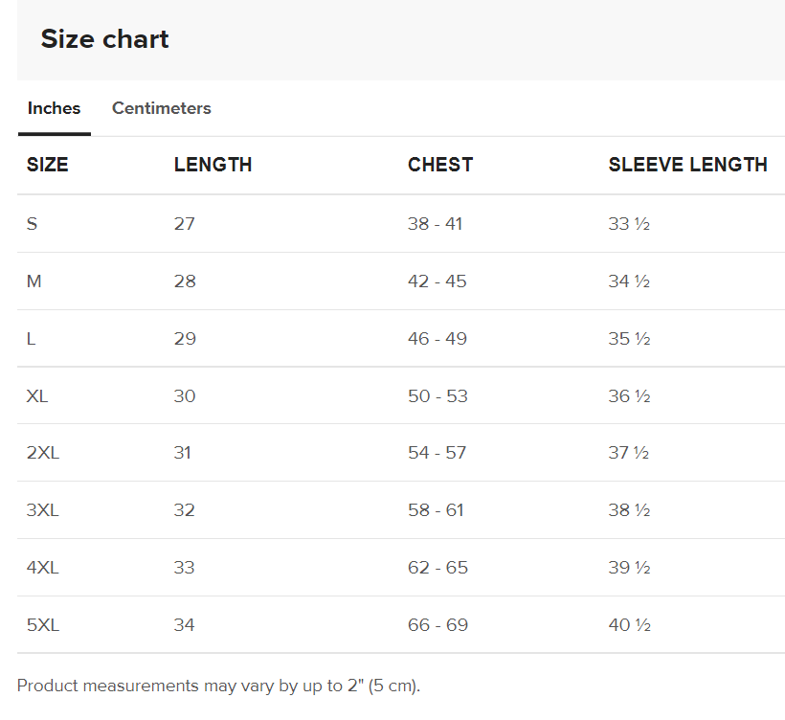Select the 2XL size row label
The width and height of the screenshot is (785, 720).
pos(43,453)
